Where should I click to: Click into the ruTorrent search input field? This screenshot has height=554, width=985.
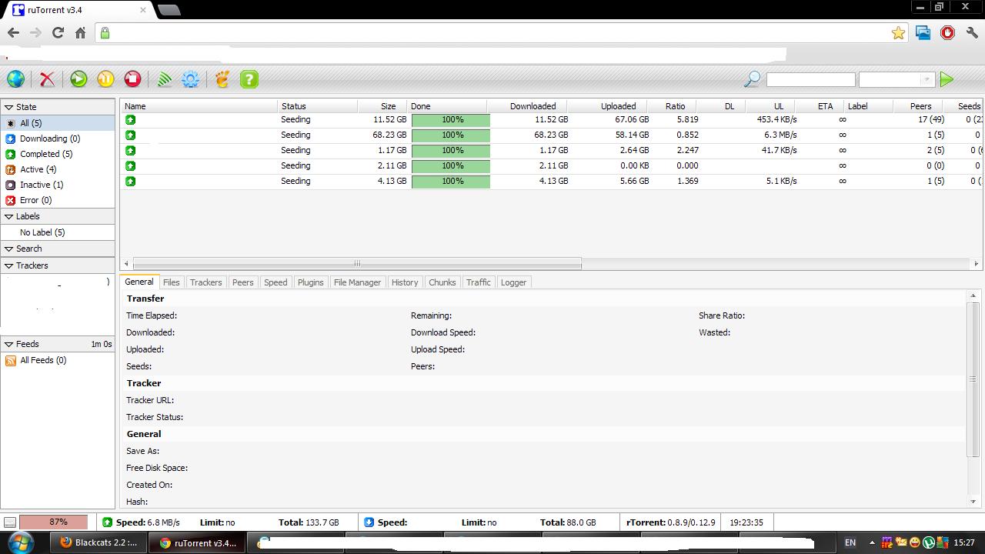[x=810, y=79]
